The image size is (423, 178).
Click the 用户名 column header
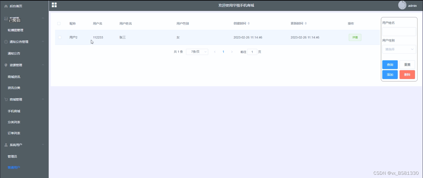coord(98,23)
